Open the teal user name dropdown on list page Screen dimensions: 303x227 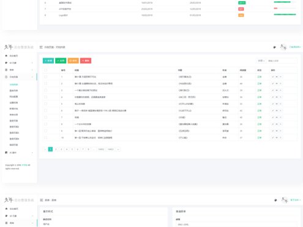pyautogui.click(x=295, y=47)
